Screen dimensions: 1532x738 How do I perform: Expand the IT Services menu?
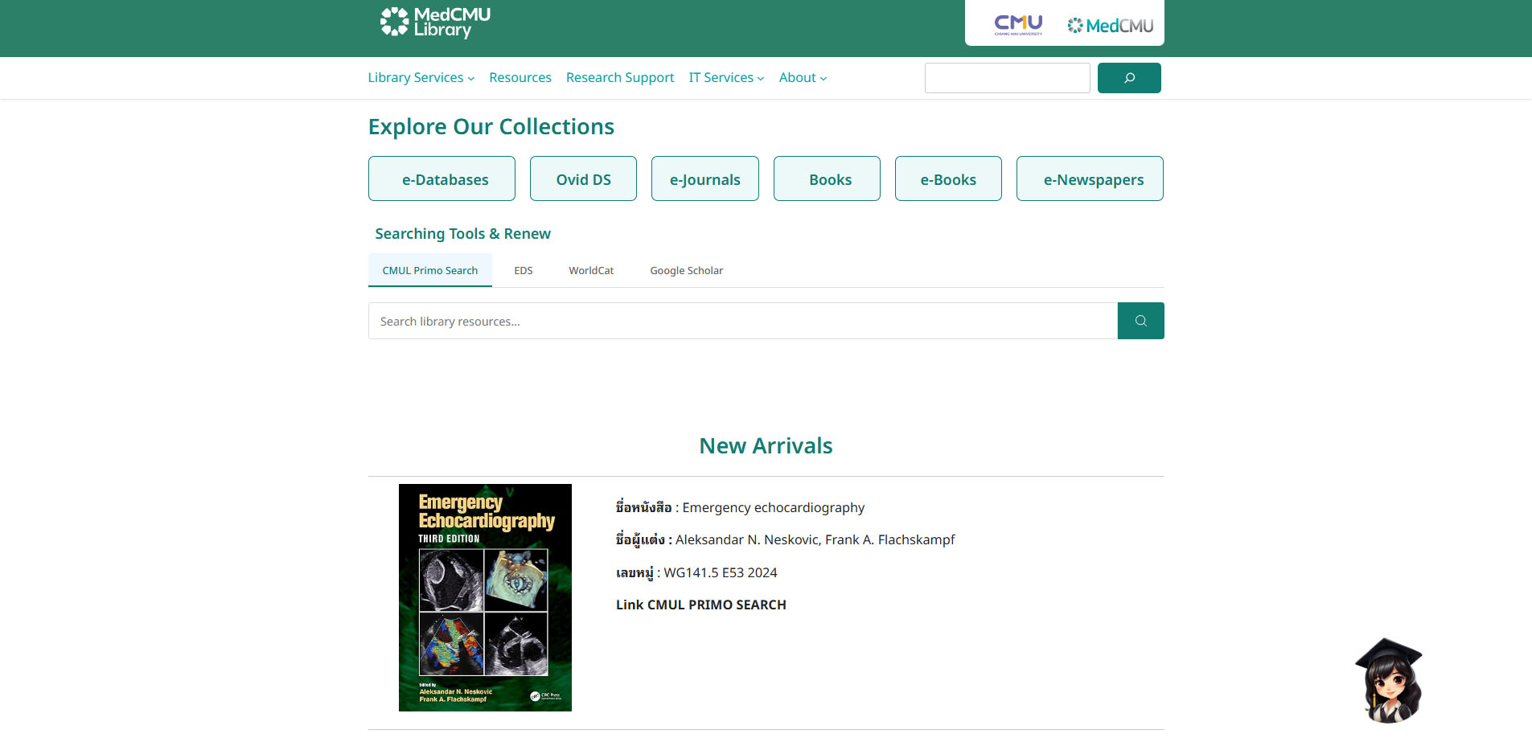[726, 78]
